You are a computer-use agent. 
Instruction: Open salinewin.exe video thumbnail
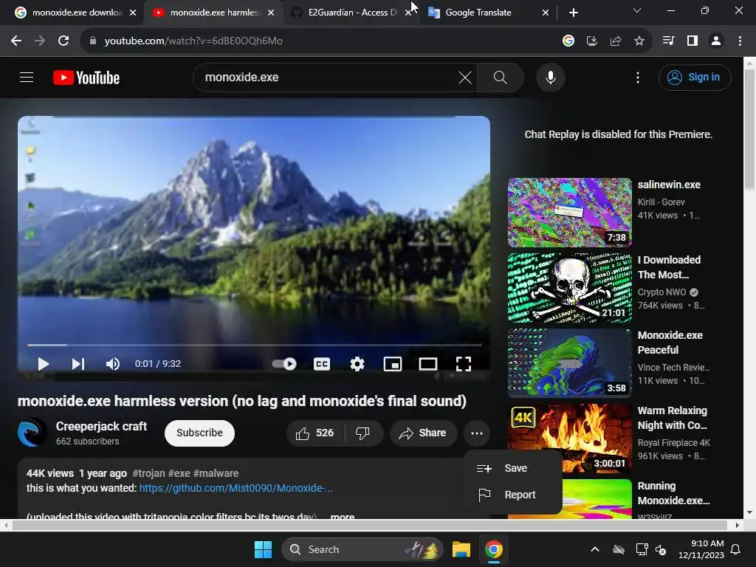(569, 212)
